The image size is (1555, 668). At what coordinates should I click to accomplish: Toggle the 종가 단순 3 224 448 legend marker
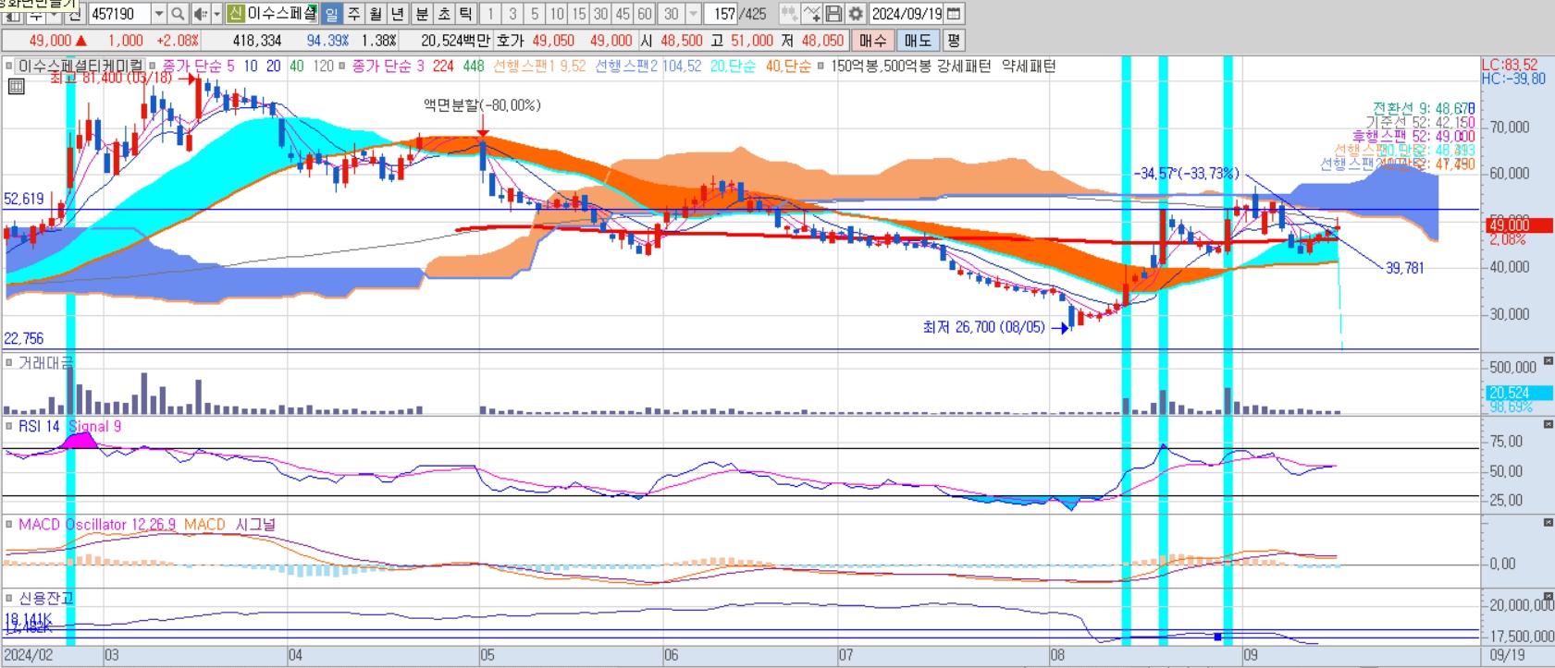point(342,67)
